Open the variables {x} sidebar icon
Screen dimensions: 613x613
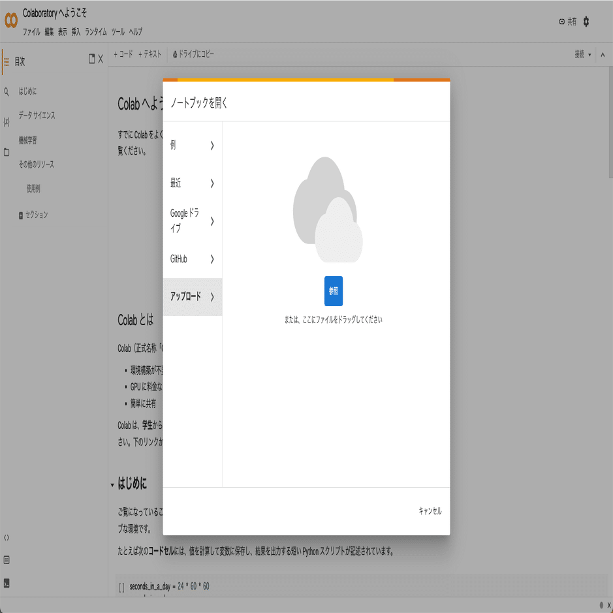[7, 122]
